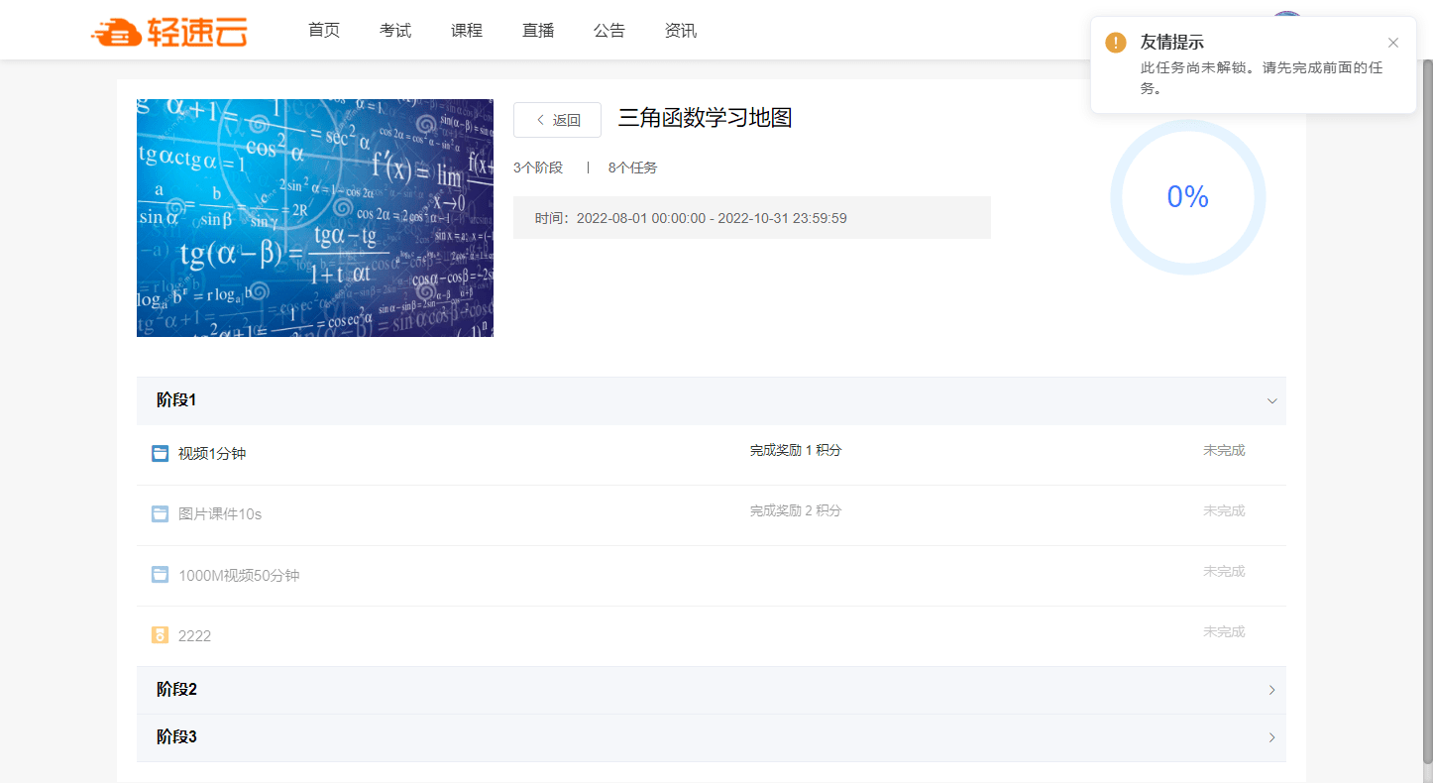Go to 课程 in the navigation

(x=467, y=31)
